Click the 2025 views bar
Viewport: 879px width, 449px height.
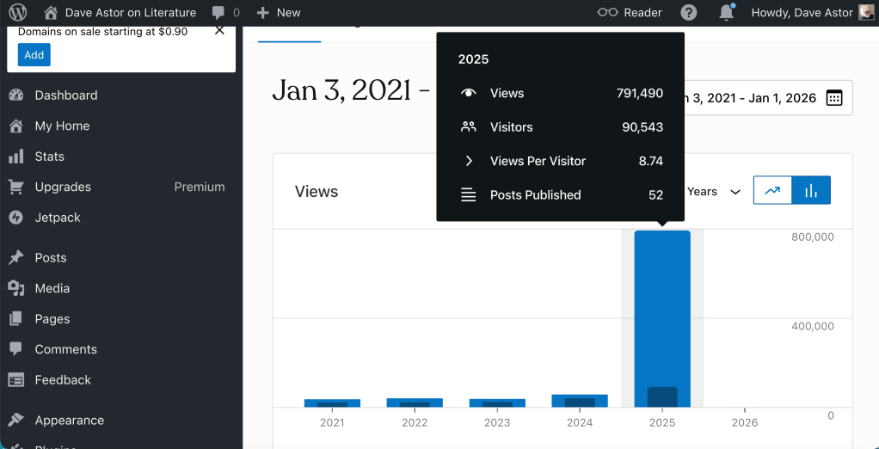[x=661, y=318]
